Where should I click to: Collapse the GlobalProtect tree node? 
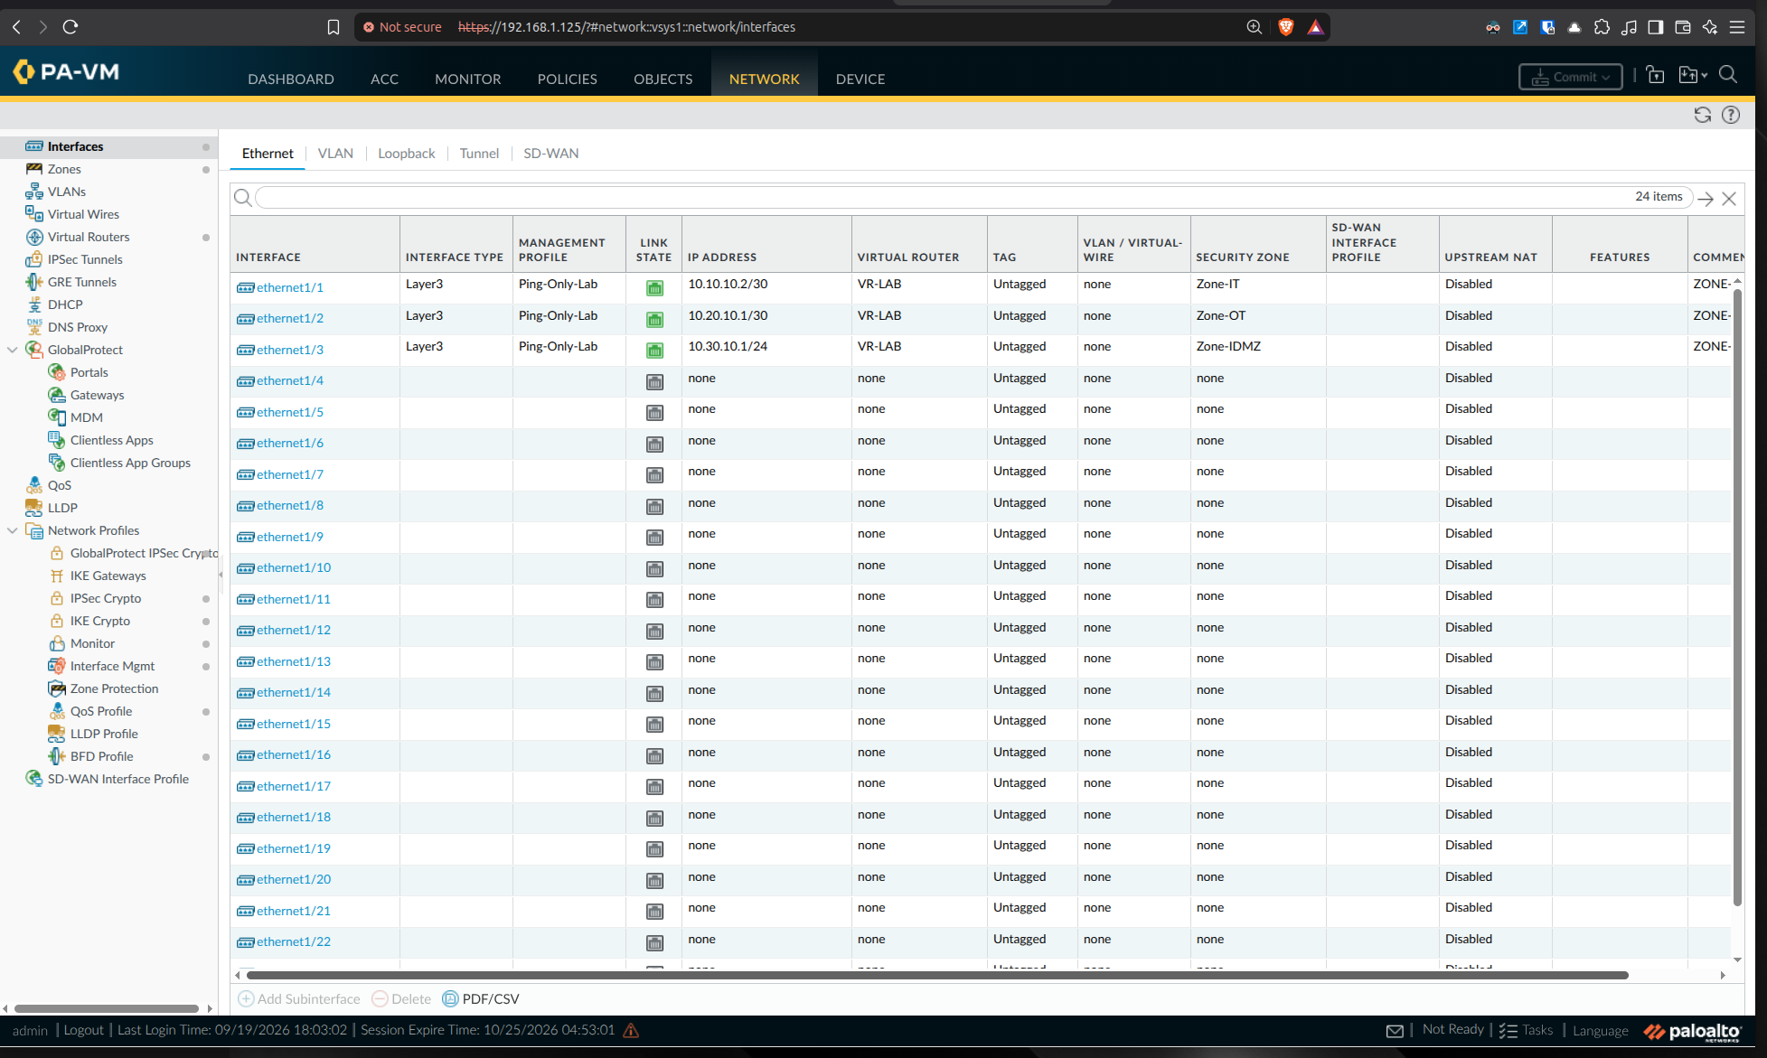tap(13, 350)
